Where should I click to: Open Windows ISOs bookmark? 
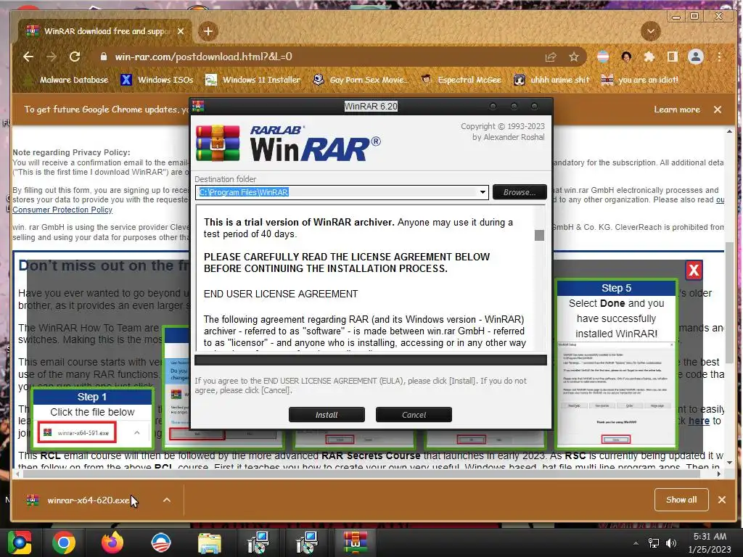[x=157, y=80]
